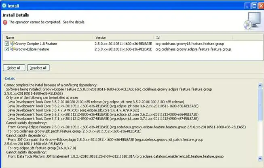This screenshot has height=168, width=264.
Task: Uncheck the Groovy Compiler 1.8 Feature checkbox
Action: (7, 44)
